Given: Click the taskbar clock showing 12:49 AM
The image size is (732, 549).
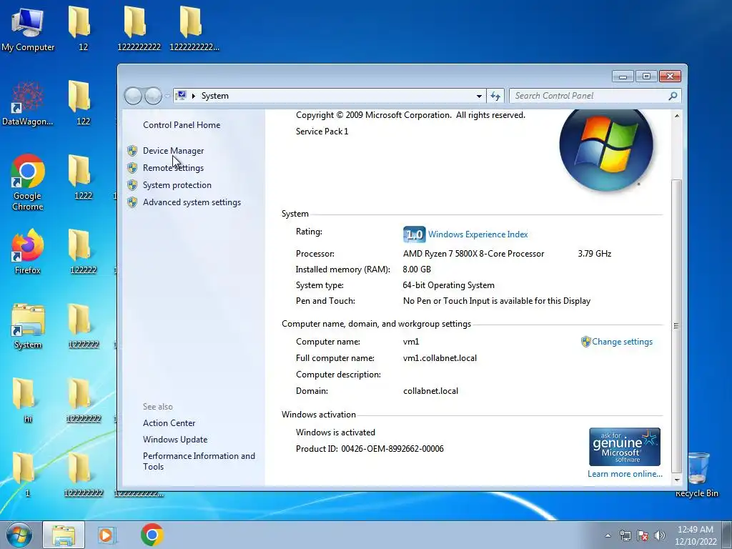Looking at the screenshot, I should 695,535.
